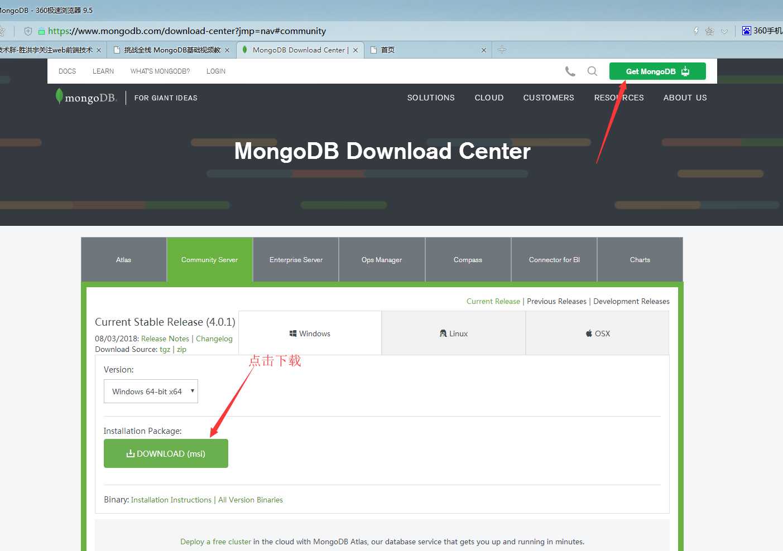Select the MongoDB Download Center browser tab
This screenshot has width=783, height=551.
(300, 50)
